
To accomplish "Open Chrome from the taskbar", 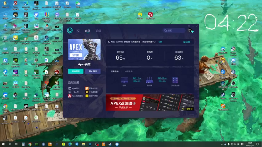I will point(30,144).
